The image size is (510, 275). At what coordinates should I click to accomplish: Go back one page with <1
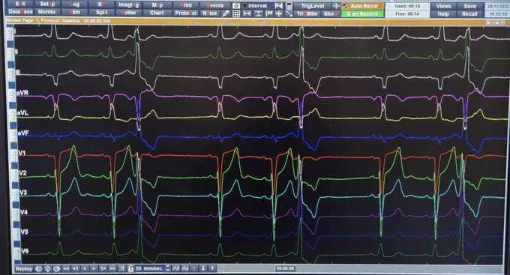(76, 269)
